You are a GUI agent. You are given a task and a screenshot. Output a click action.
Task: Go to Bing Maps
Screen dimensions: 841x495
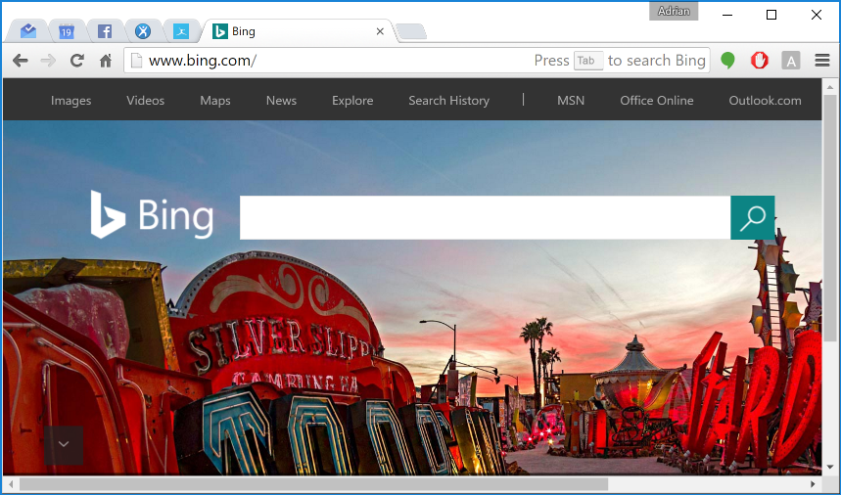(x=215, y=100)
